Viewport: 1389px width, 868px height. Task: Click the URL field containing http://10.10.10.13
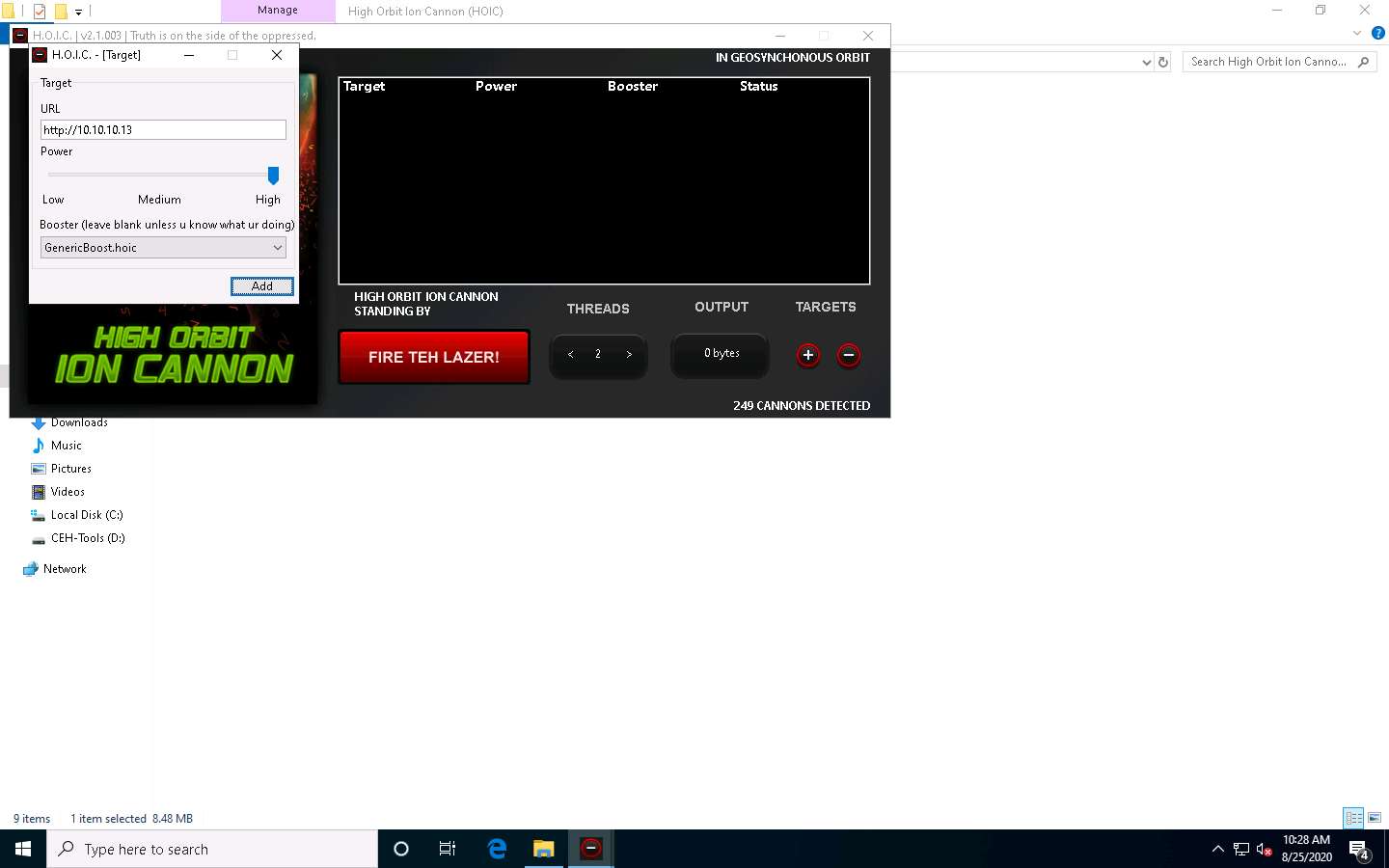(x=163, y=129)
